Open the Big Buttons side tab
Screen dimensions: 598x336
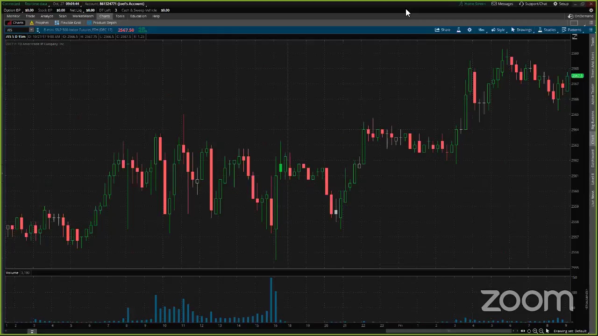[593, 120]
